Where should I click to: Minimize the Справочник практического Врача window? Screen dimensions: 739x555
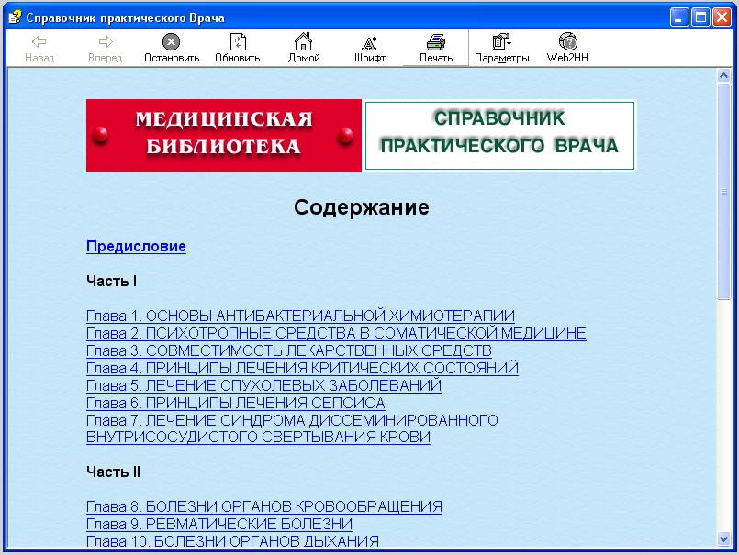(x=679, y=17)
